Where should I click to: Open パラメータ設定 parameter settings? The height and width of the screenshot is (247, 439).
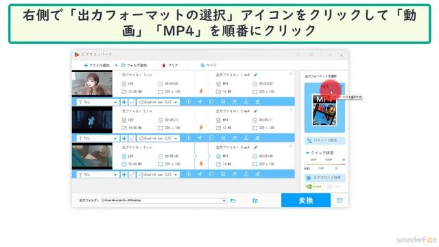pos(324,140)
